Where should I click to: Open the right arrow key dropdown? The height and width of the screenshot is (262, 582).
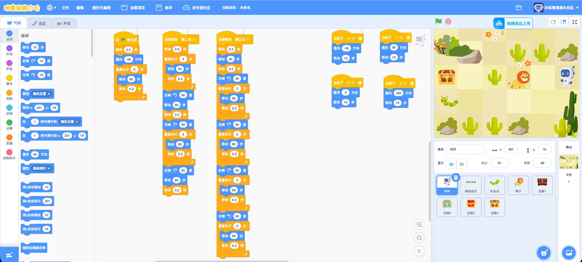click(x=398, y=38)
